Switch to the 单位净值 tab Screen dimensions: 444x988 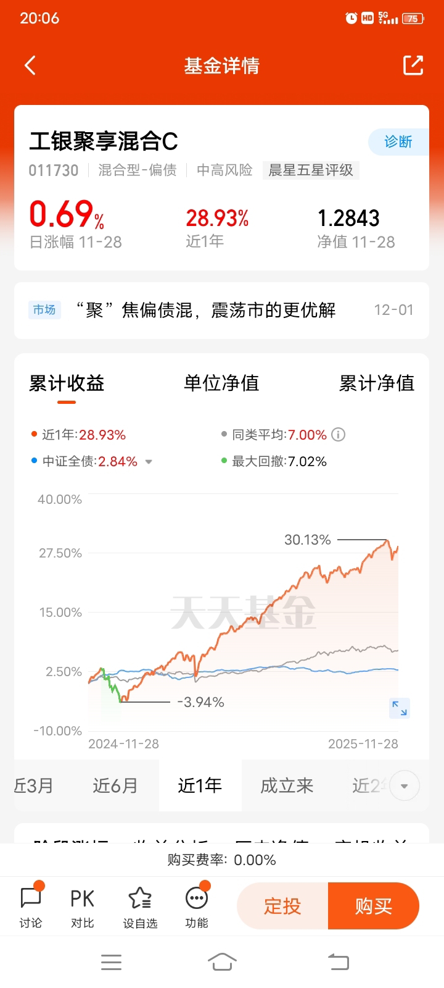coord(221,383)
